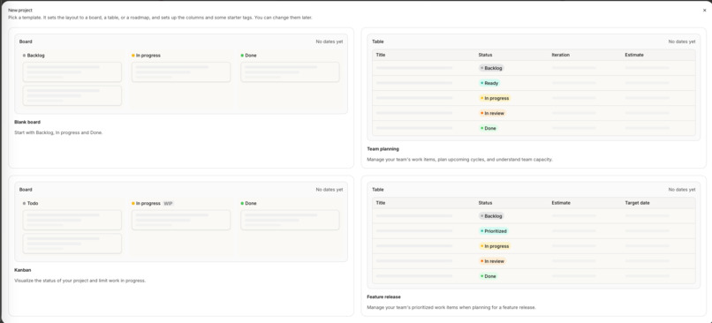Click the Target date header in Feature release
712x323 pixels.
pos(637,203)
